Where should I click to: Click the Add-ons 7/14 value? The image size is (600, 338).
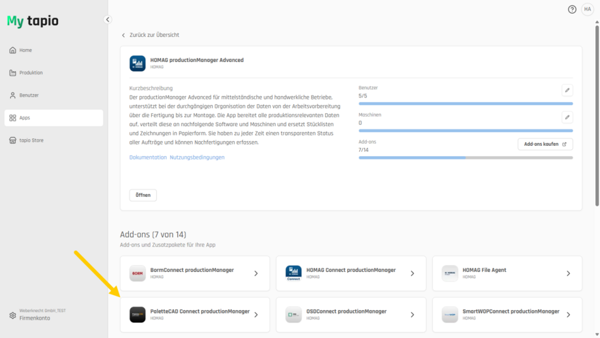tap(363, 150)
